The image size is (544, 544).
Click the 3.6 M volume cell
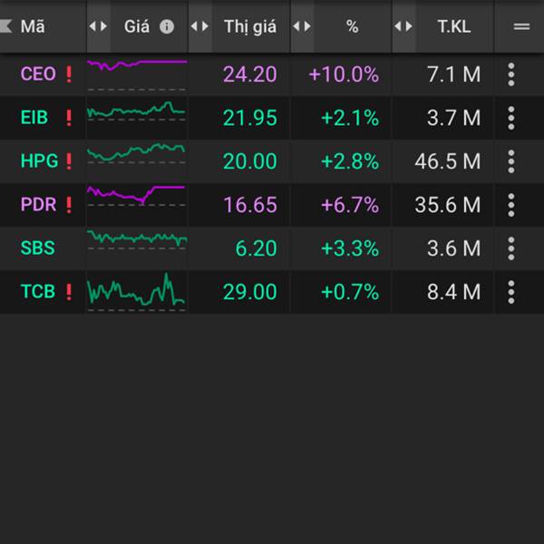pyautogui.click(x=454, y=248)
